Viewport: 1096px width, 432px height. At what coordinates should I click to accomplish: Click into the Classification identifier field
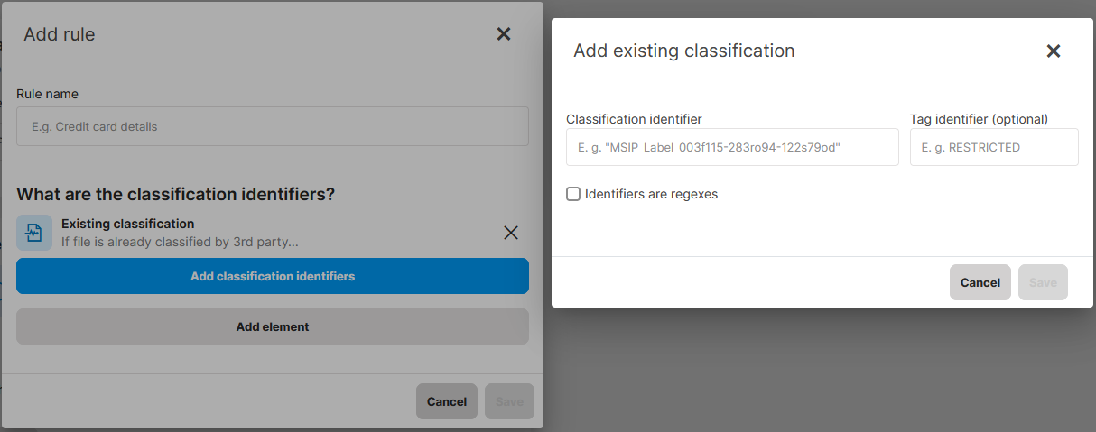click(x=732, y=147)
